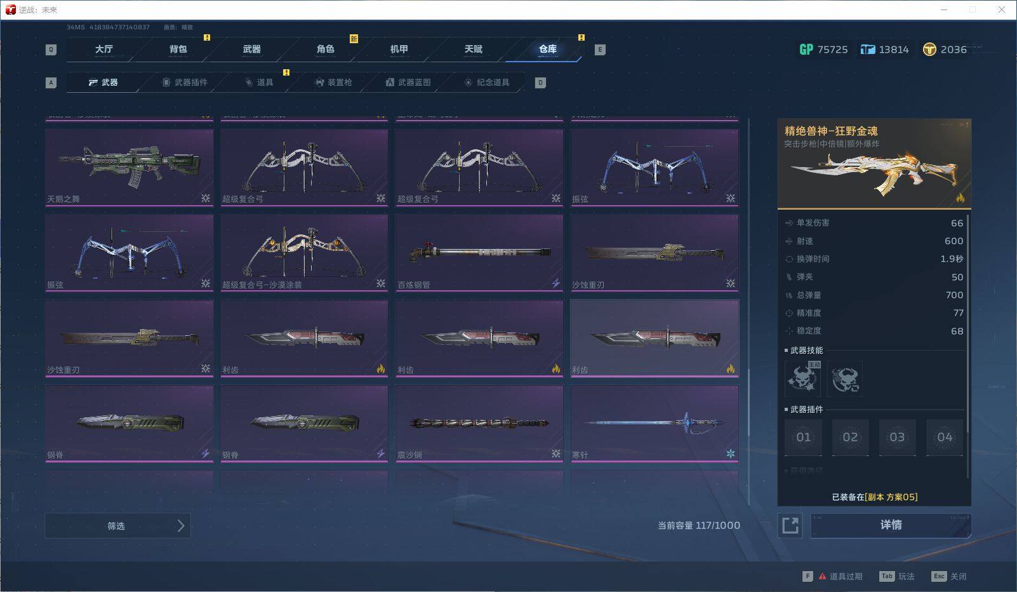Open the 详情 details button
Image resolution: width=1017 pixels, height=592 pixels.
click(x=891, y=525)
